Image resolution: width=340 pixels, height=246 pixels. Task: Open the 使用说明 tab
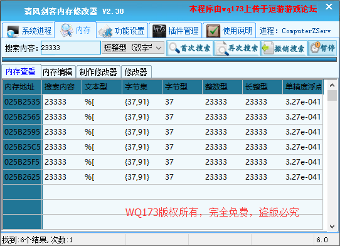coord(230,31)
